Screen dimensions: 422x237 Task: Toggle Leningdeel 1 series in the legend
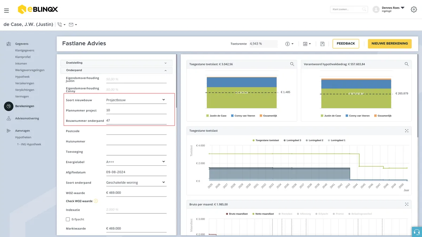click(x=336, y=140)
